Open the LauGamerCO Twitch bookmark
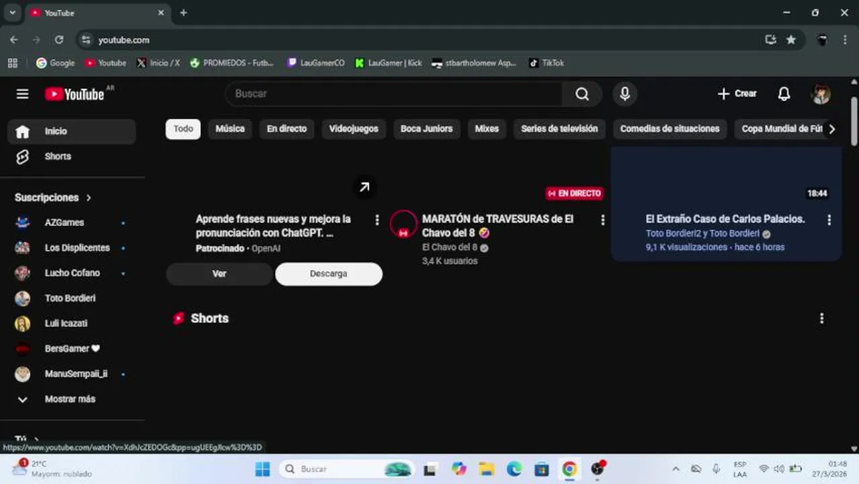This screenshot has height=484, width=859. 316,63
